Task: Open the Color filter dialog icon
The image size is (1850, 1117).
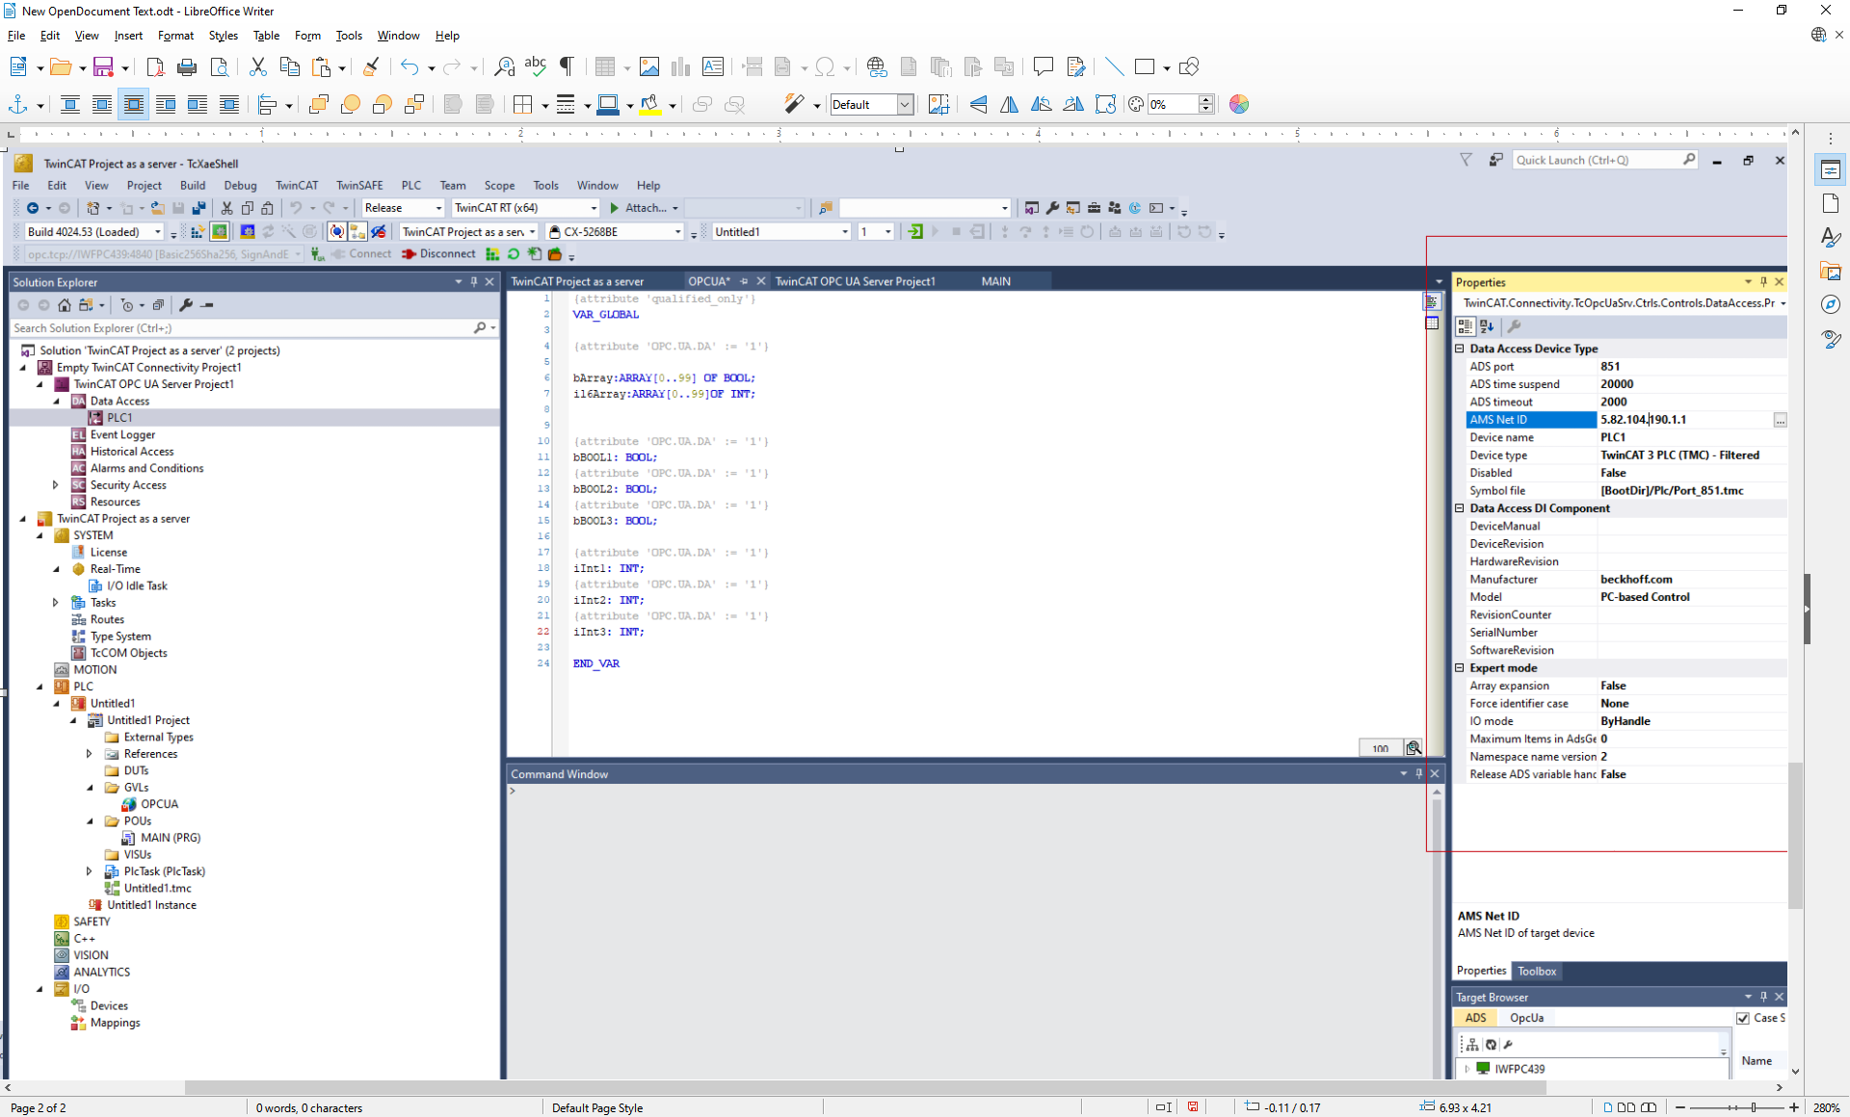Action: point(1239,104)
